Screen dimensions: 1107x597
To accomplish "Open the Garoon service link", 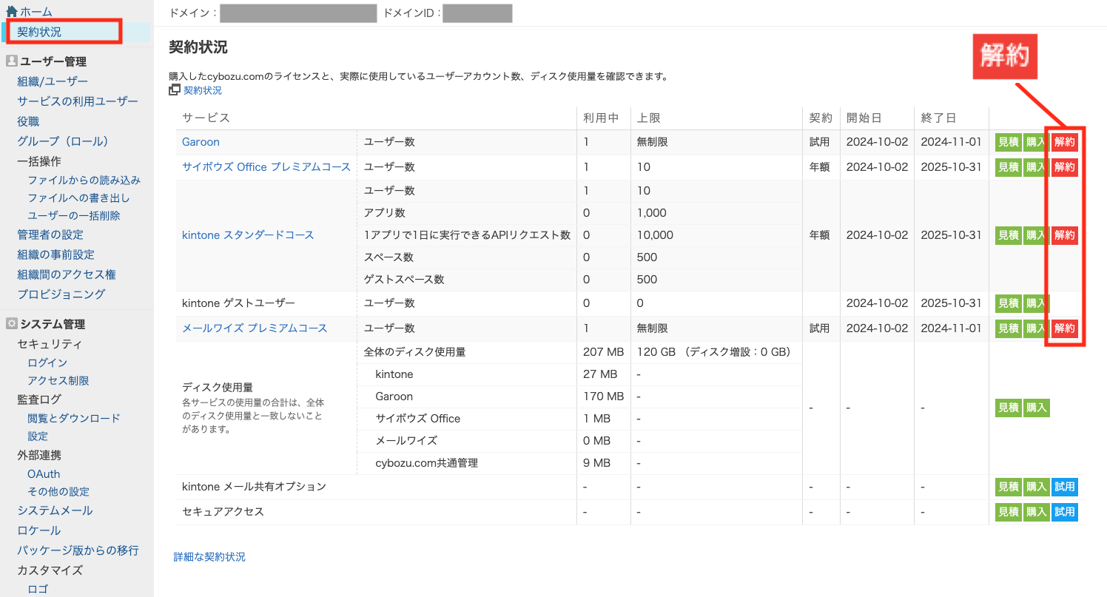I will click(x=201, y=142).
